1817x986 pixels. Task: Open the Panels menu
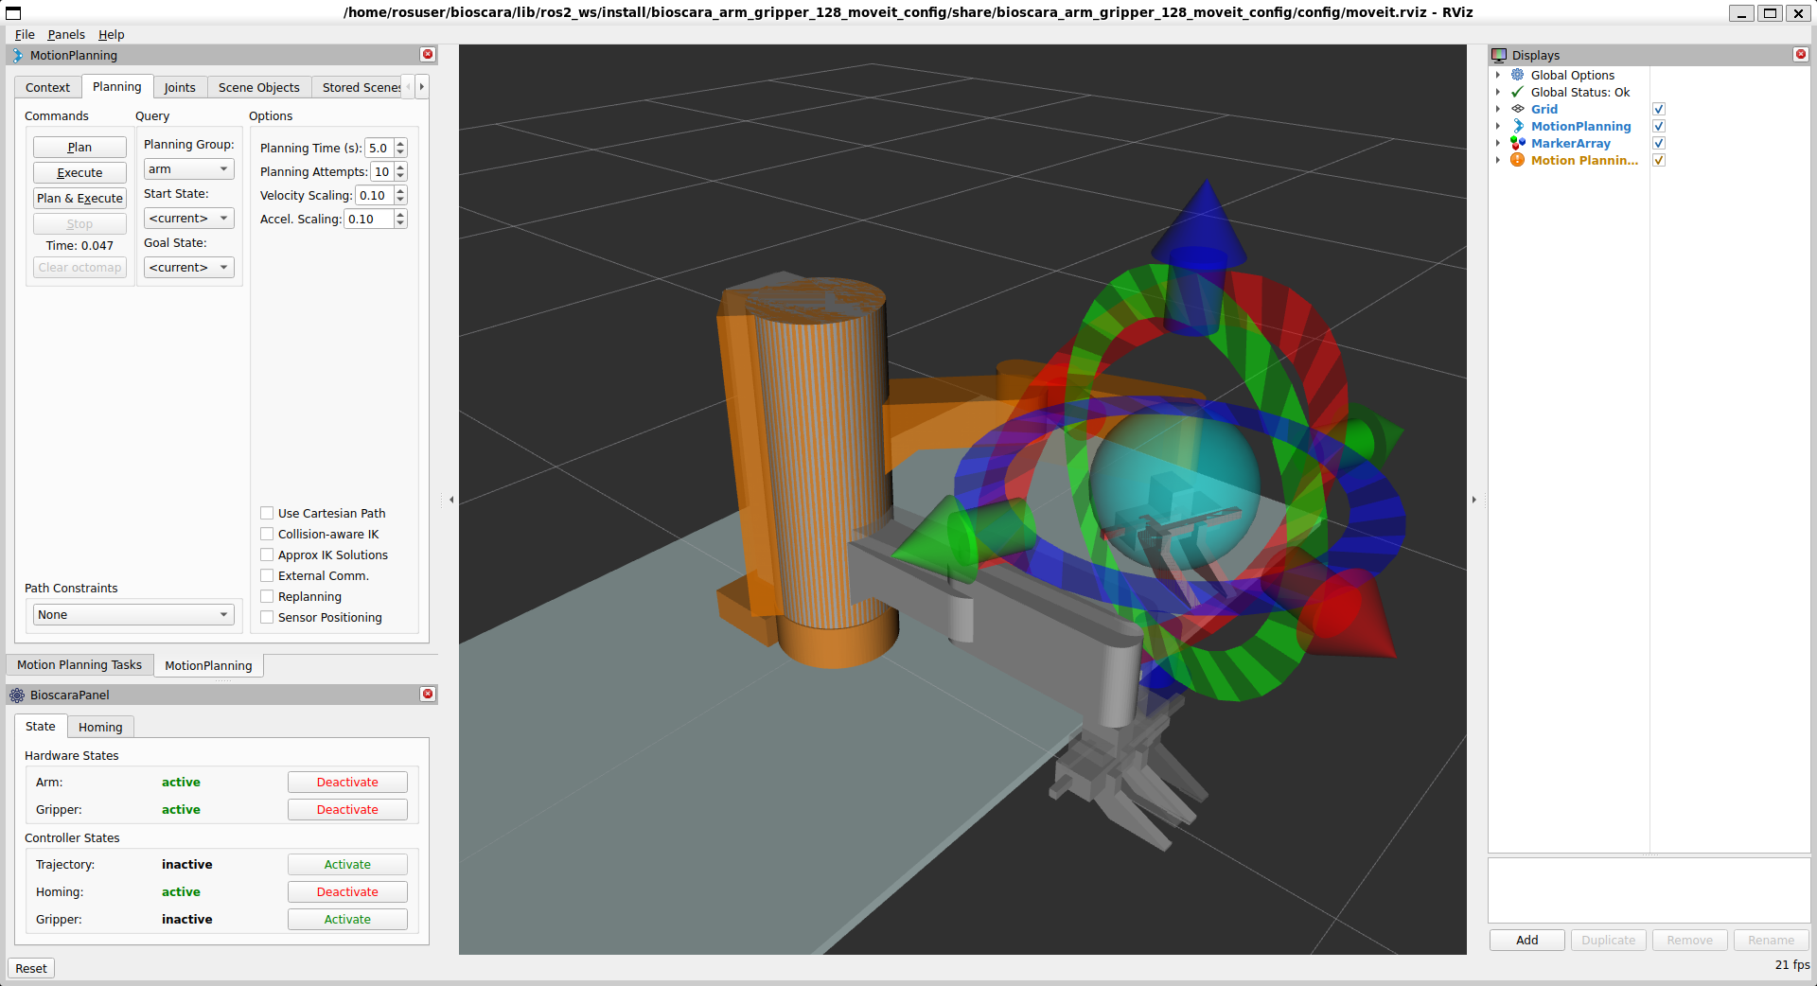tap(65, 34)
